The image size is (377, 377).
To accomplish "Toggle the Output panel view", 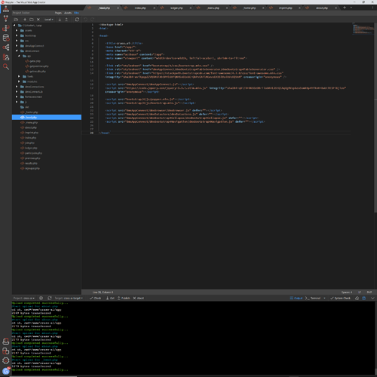I will pyautogui.click(x=296, y=298).
